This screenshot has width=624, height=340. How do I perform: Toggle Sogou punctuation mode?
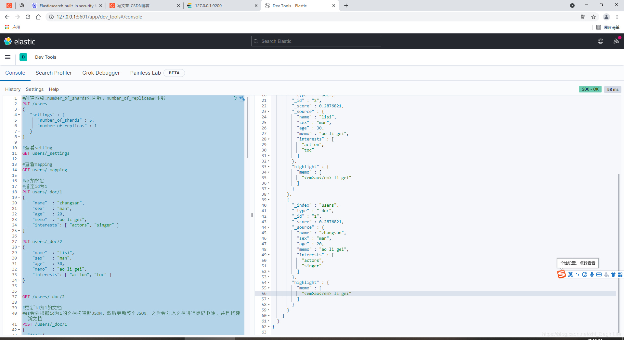pos(578,274)
